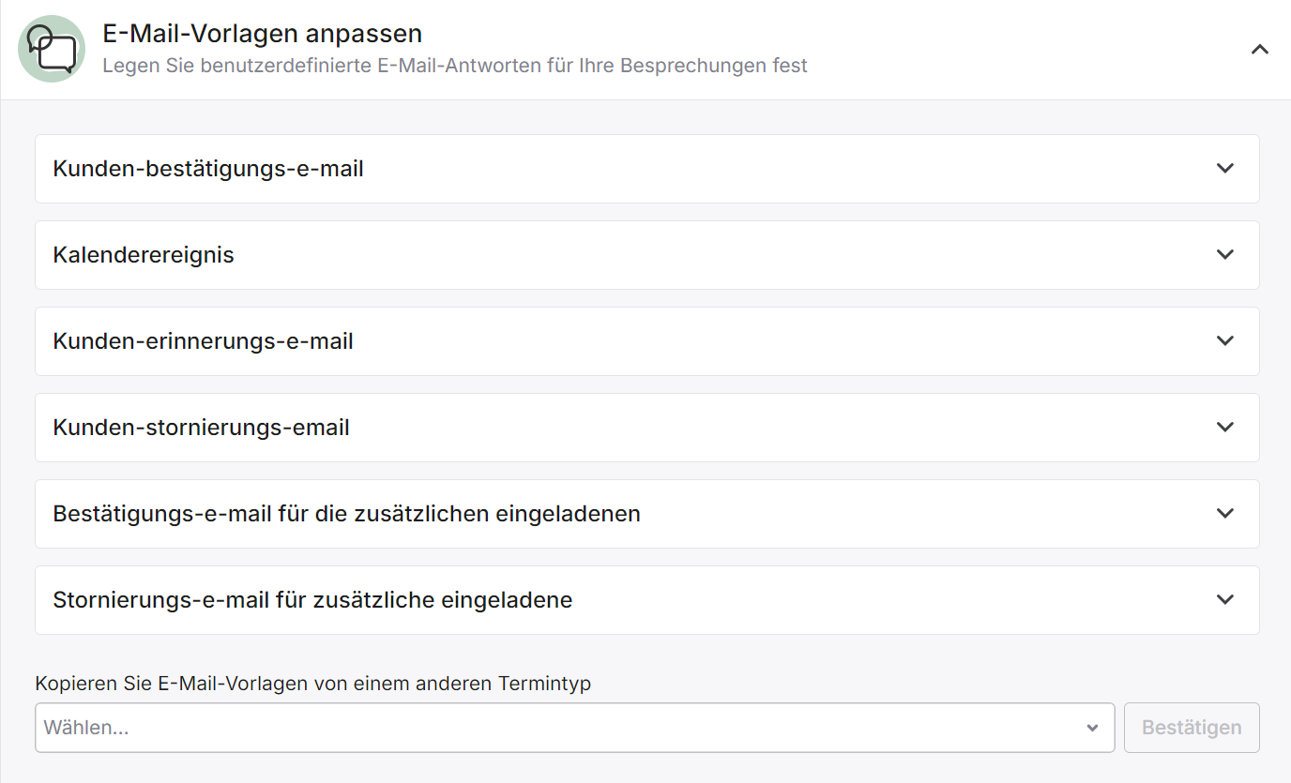This screenshot has width=1291, height=783.
Task: Click chevron icon on Kalenderereignis row
Action: click(x=1224, y=255)
